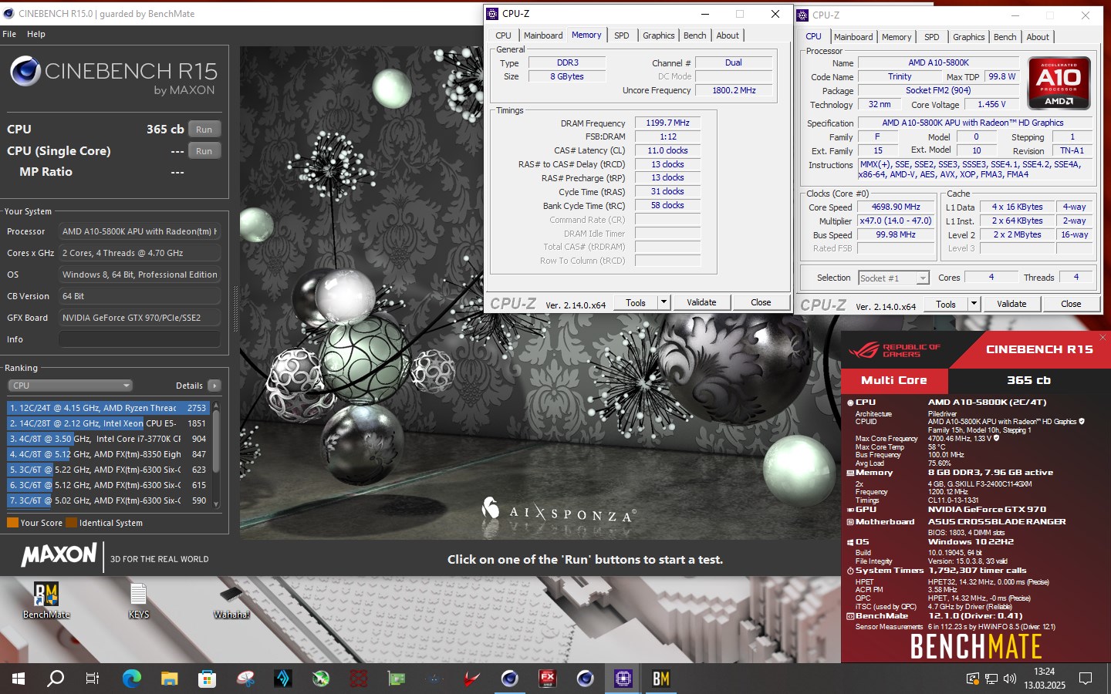Screen dimensions: 1111x694
Task: Click Validate in timings CPU-Z window
Action: pyautogui.click(x=701, y=303)
